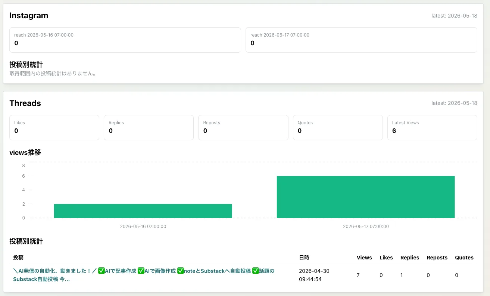490x296 pixels.
Task: Click the 2026-05-16 07:00:00 x-axis label
Action: (143, 226)
